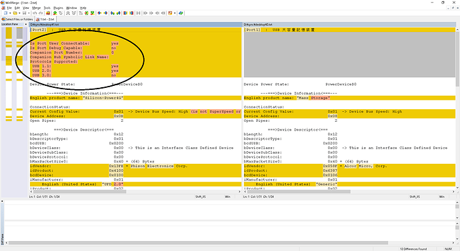Select the 1.txt - 2.txt tab
Screen dimensions: 460x251
tap(45, 19)
